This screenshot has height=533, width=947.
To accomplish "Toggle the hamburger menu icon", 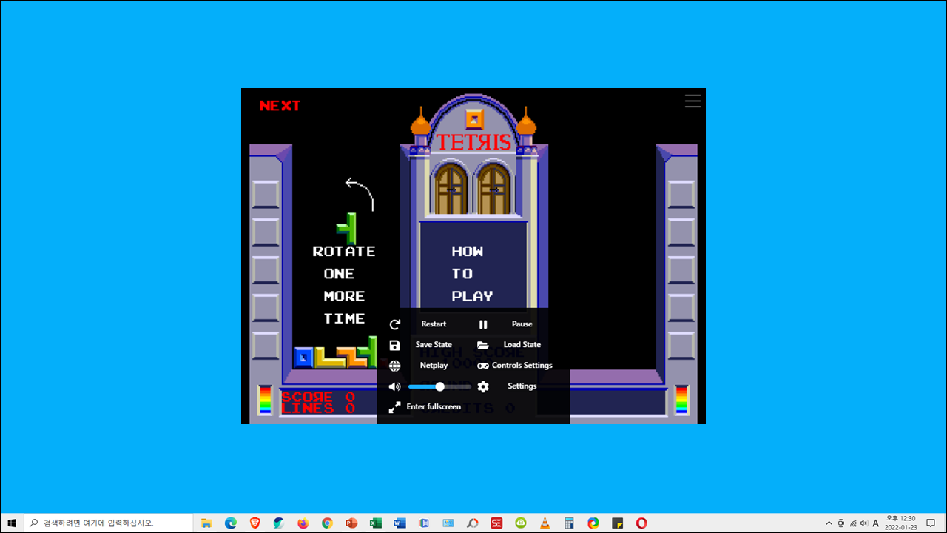I will pos(692,101).
